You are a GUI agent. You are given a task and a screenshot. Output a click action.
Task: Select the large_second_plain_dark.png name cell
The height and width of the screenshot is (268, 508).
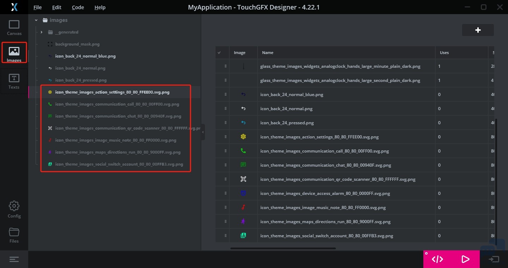[x=340, y=80]
